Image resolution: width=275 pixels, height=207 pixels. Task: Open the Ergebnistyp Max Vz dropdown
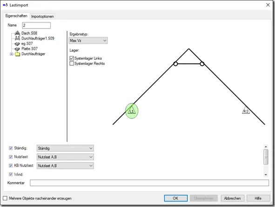coord(88,41)
